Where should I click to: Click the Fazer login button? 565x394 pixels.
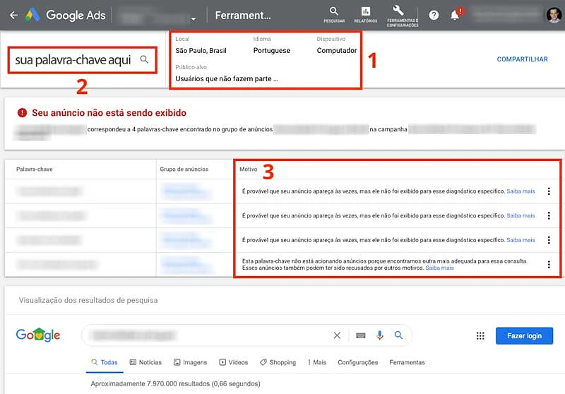click(524, 335)
